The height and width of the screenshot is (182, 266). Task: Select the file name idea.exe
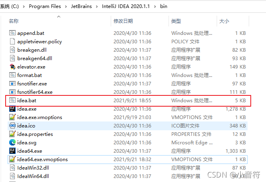tap(27, 109)
